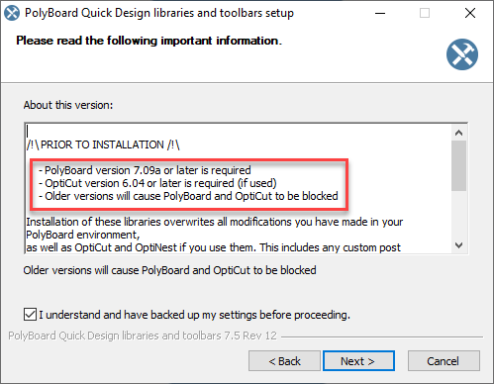The image size is (494, 384).
Task: Close the setup dialog with the X
Action: coord(470,13)
